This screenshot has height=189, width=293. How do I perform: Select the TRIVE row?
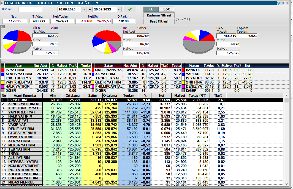coord(142,153)
